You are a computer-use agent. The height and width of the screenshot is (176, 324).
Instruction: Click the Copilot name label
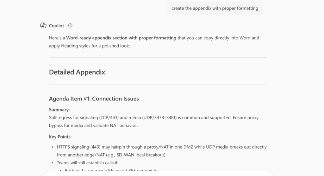[x=56, y=26]
